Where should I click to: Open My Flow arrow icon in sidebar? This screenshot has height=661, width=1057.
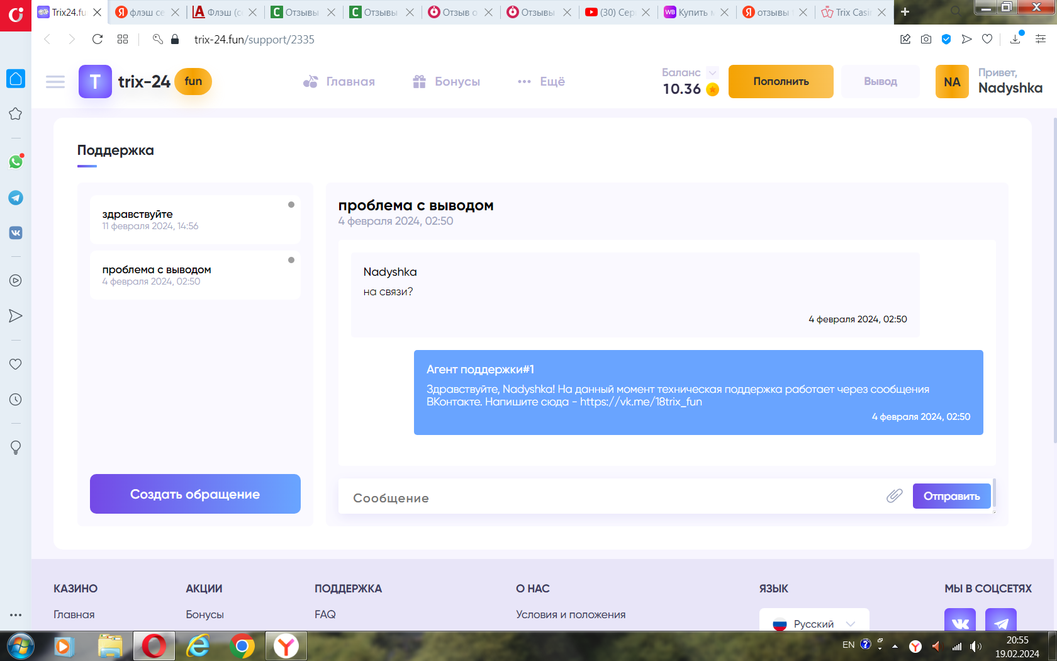[16, 316]
